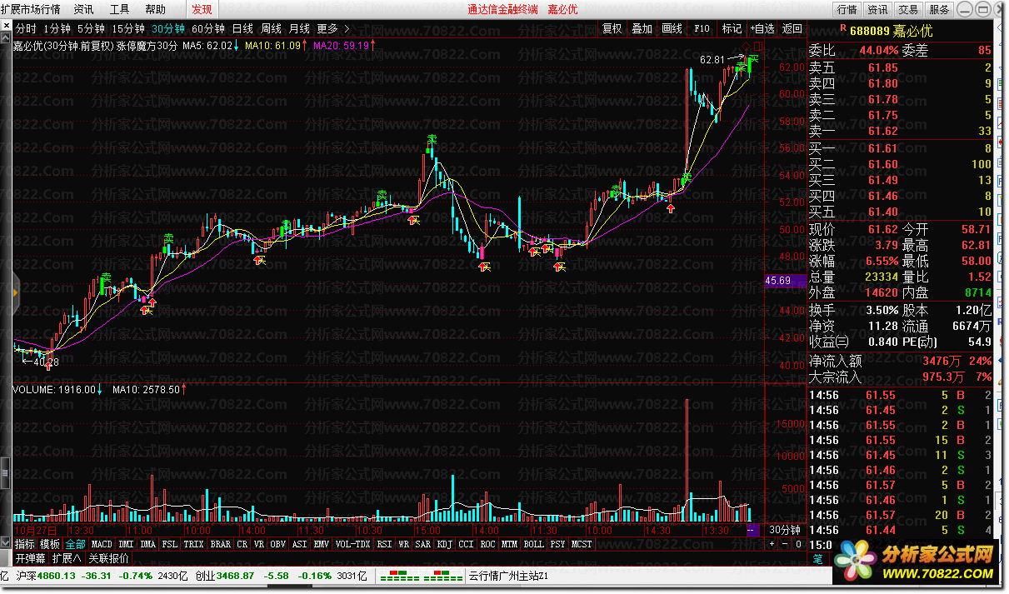
Task: Open the 扩展市场行情 menu
Action: 31,9
